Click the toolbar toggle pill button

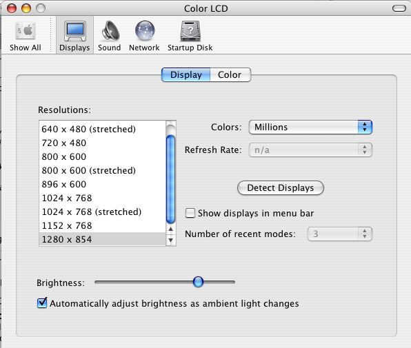coord(399,8)
